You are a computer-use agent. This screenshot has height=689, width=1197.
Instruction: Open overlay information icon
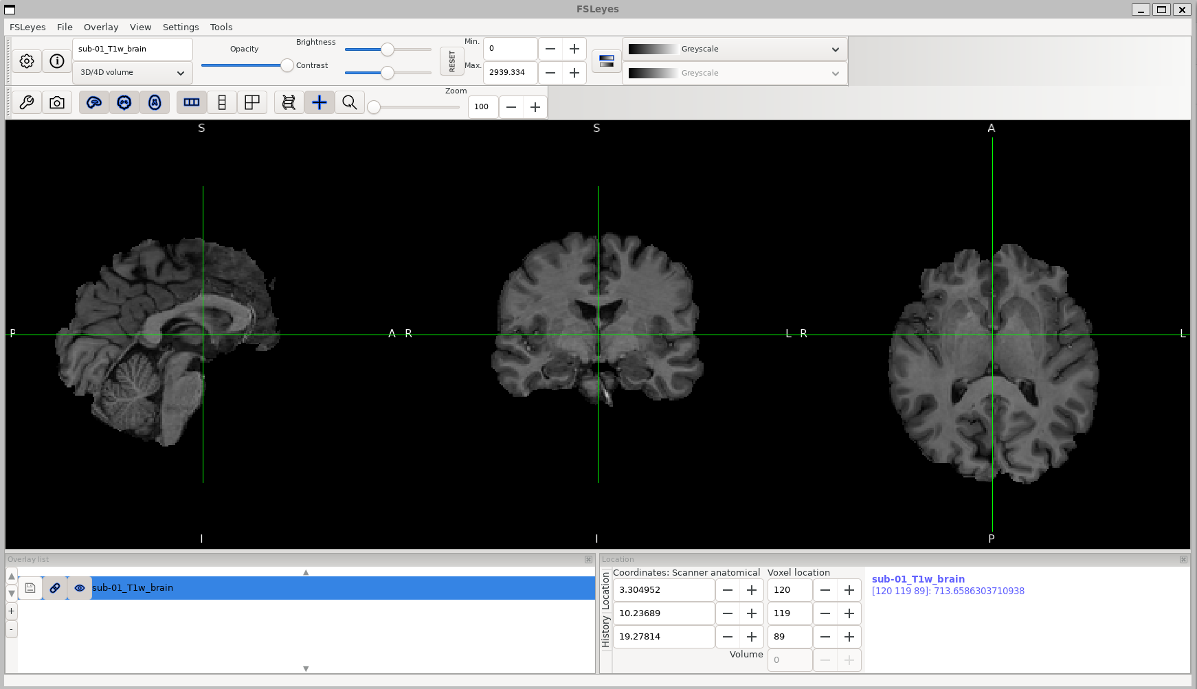pos(57,61)
